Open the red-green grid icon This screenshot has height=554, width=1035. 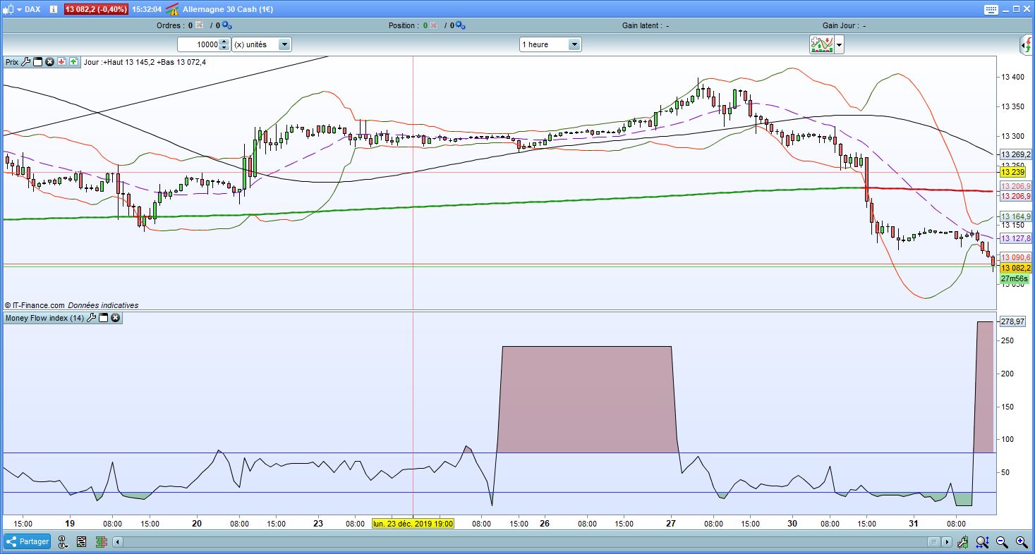click(101, 541)
